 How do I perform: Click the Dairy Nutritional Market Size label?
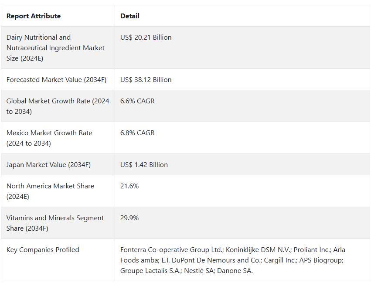pos(55,48)
